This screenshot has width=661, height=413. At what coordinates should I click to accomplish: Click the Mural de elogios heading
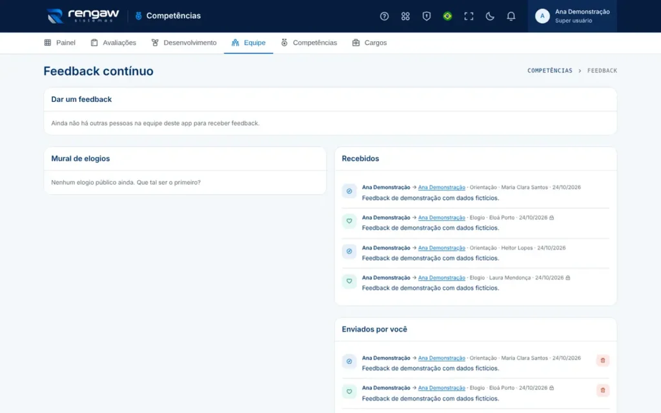coord(81,159)
